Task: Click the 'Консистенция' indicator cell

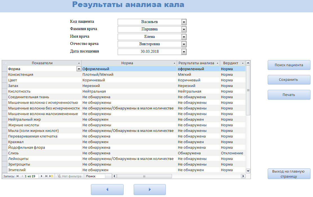Action: coord(44,74)
